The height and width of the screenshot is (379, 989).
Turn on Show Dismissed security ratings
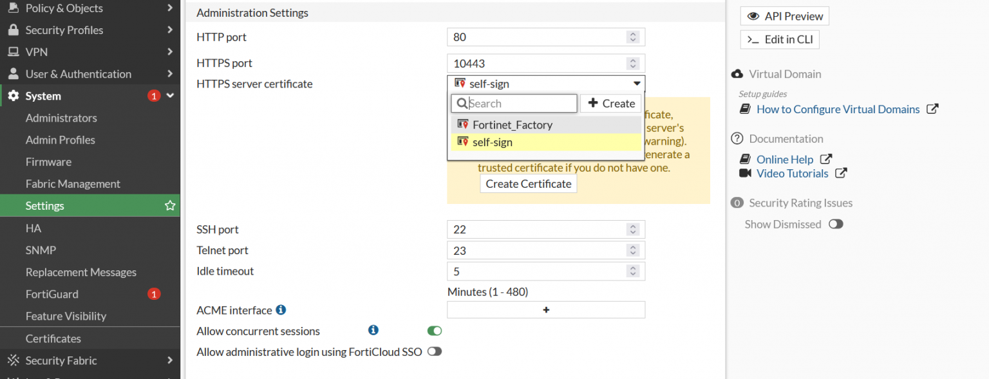tap(836, 224)
